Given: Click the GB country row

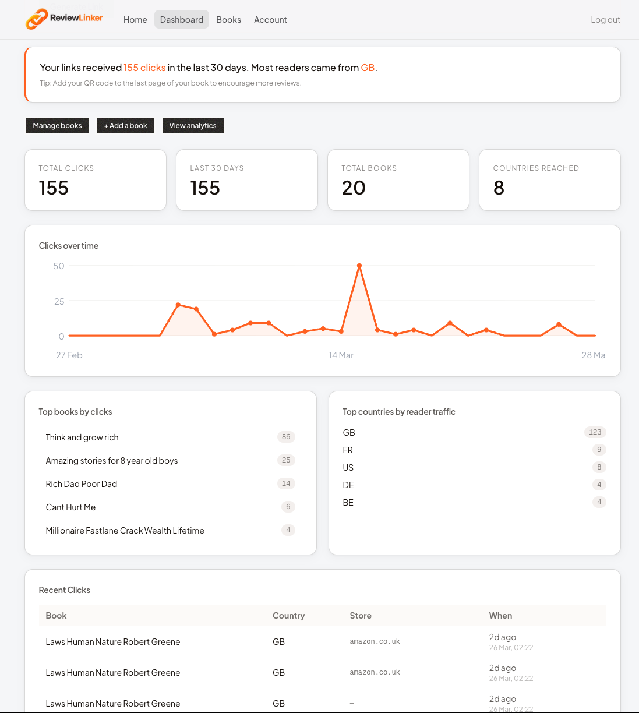Looking at the screenshot, I should point(349,433).
